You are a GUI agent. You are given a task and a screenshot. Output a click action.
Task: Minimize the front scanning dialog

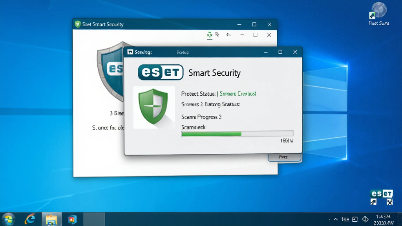266,52
